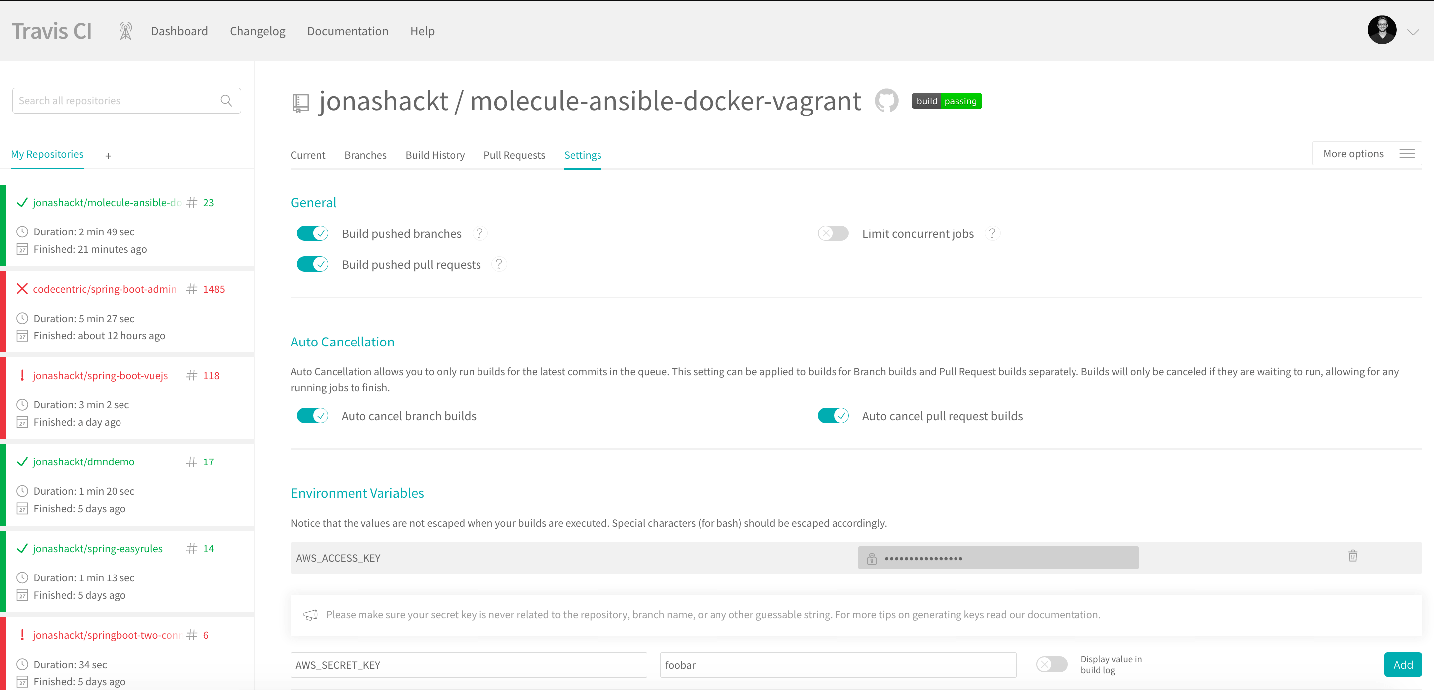The width and height of the screenshot is (1434, 690).
Task: Open the More options menu
Action: 1367,153
